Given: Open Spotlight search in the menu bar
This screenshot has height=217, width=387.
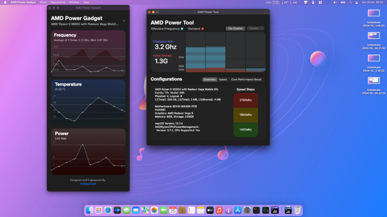Looking at the screenshot, I should (350, 2).
